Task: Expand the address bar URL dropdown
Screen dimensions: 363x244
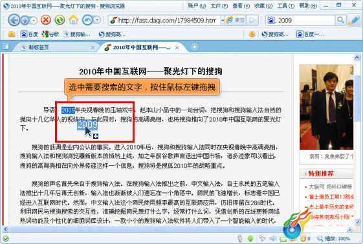Action: (223, 20)
